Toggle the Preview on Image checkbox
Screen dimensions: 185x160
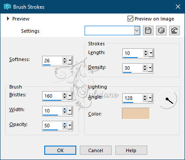coord(130,19)
